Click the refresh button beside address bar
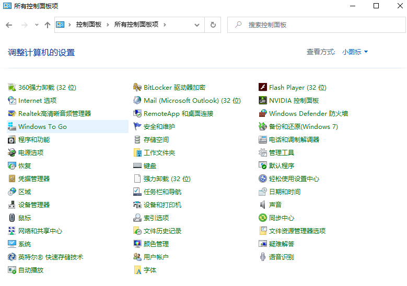The height and width of the screenshot is (286, 407). click(213, 25)
